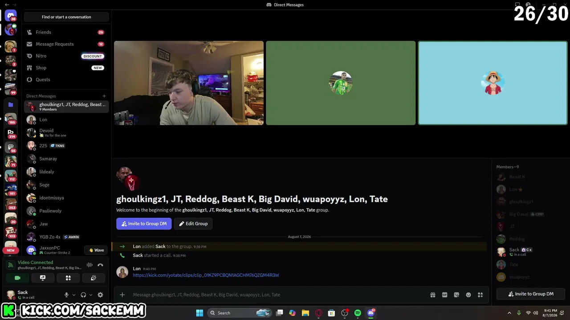The image size is (570, 320).
Task: Turn off camera in voice panel
Action: 17,278
